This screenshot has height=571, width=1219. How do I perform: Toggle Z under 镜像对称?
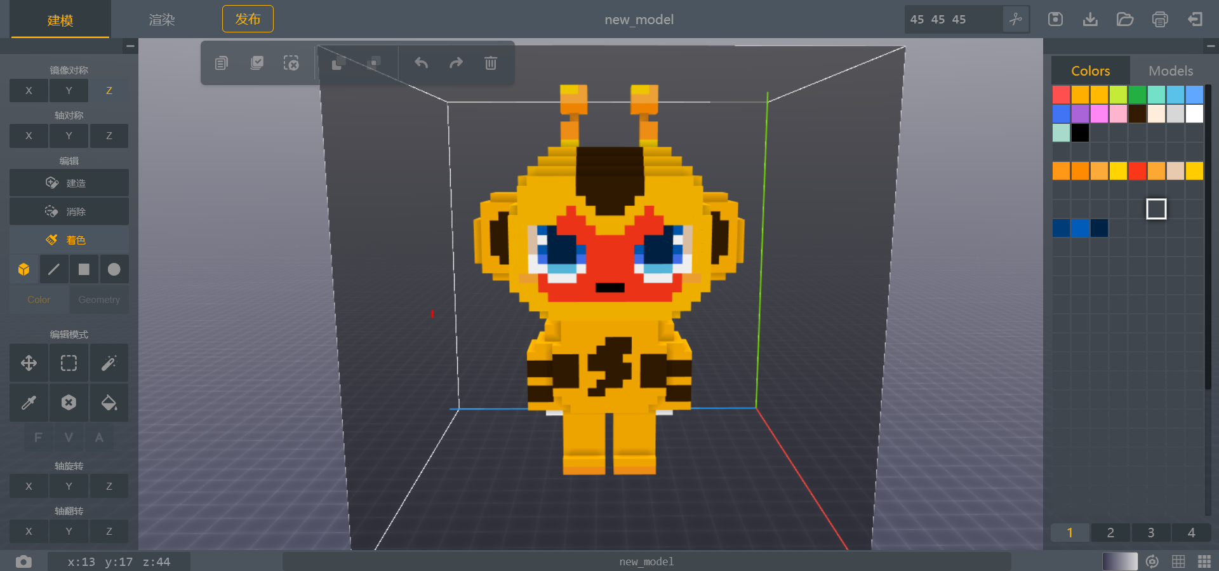coord(109,90)
